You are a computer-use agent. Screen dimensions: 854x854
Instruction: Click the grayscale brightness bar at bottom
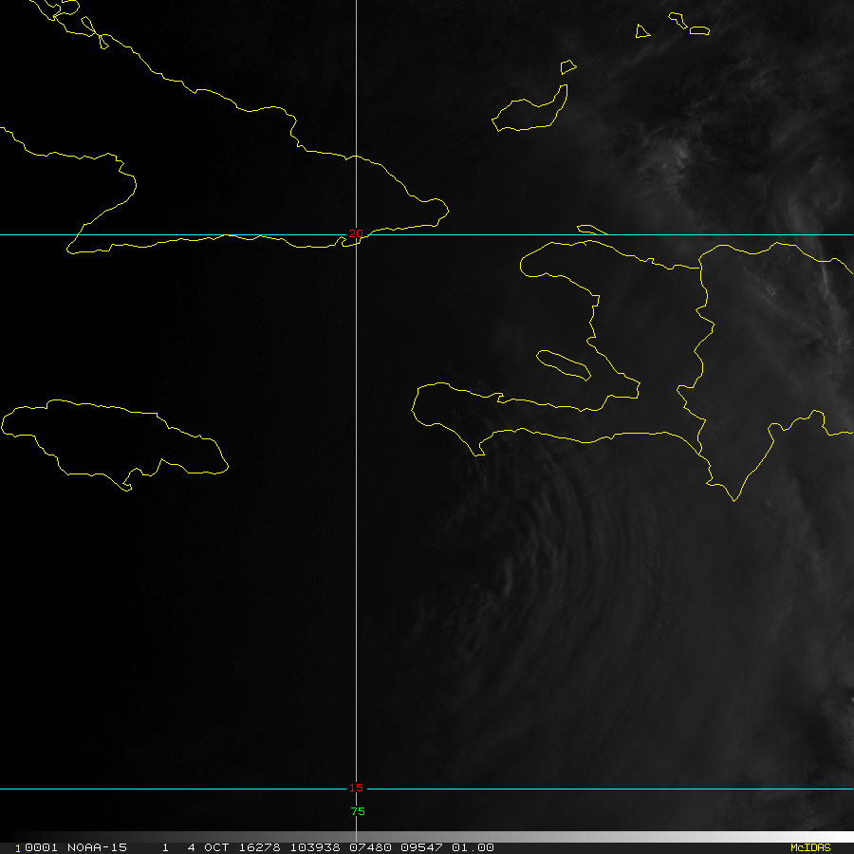tap(427, 837)
